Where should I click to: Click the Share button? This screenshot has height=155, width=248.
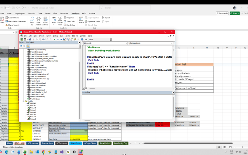pos(235,13)
